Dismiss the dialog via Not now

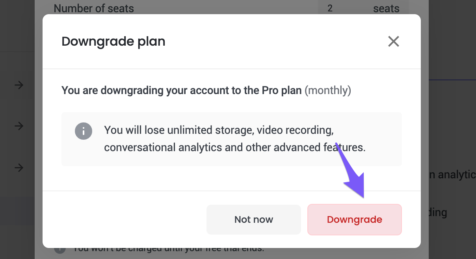tap(254, 220)
